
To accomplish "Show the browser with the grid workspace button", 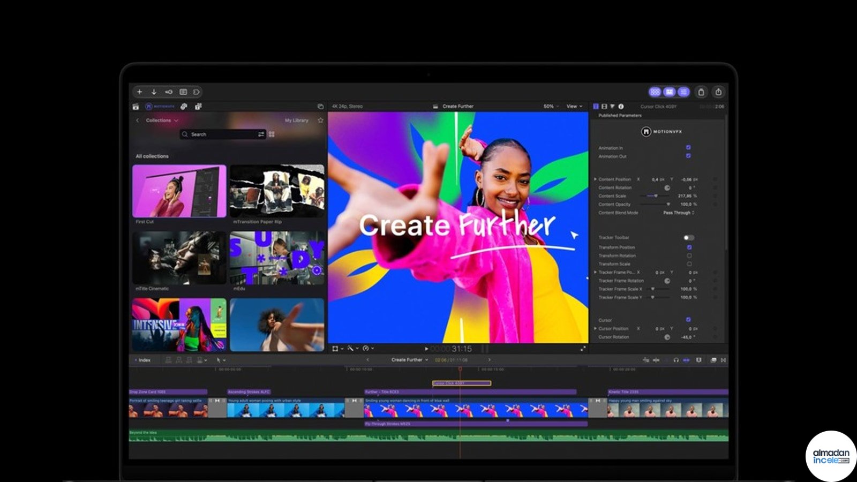I will point(655,92).
